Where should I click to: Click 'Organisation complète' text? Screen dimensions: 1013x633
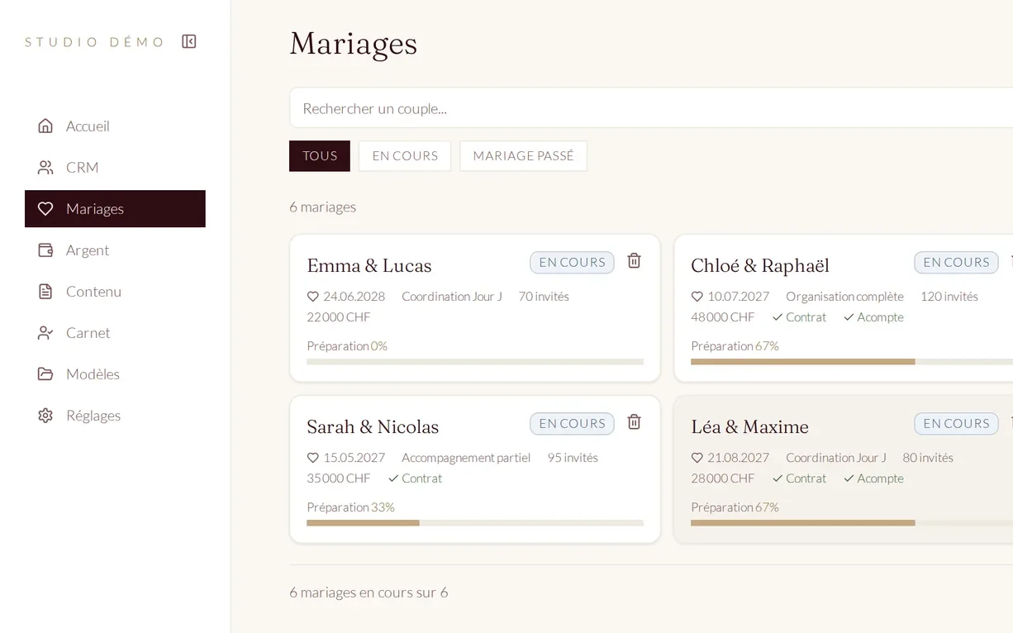pyautogui.click(x=844, y=296)
